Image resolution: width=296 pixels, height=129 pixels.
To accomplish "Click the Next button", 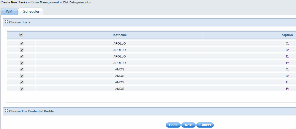I will [188, 125].
